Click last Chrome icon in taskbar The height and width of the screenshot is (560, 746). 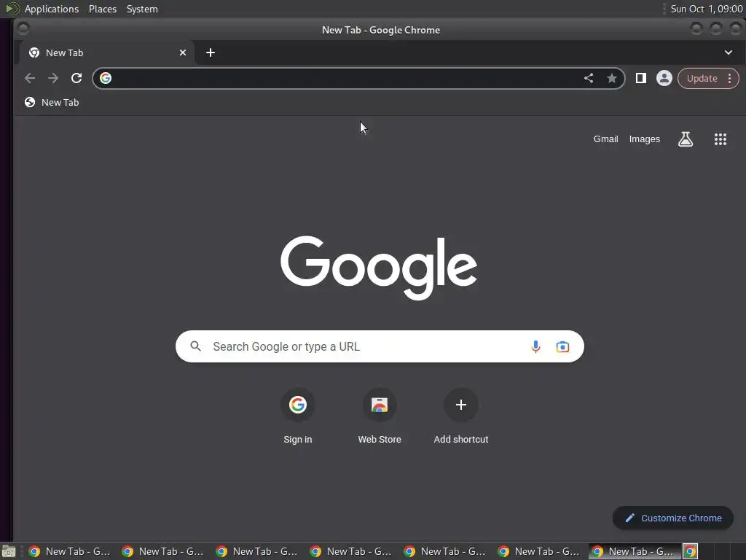(x=691, y=551)
